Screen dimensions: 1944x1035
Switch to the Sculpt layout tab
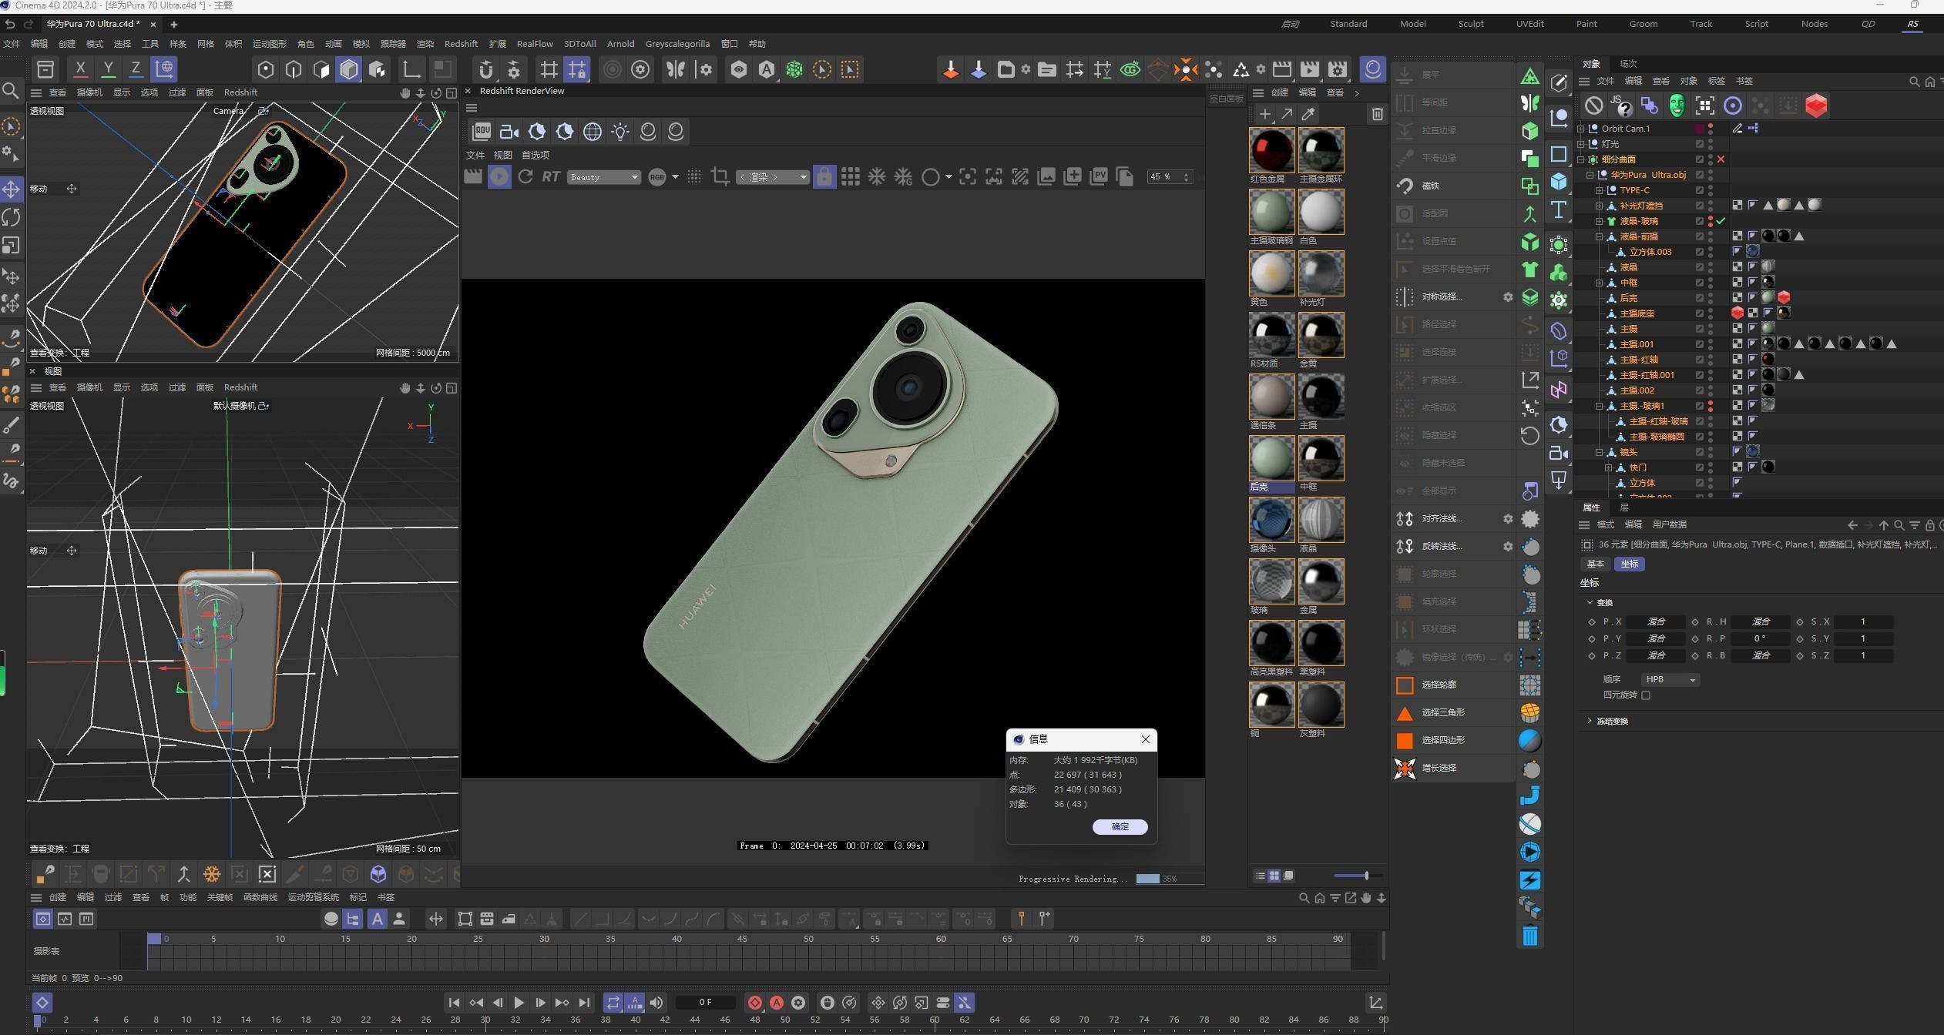1470,24
